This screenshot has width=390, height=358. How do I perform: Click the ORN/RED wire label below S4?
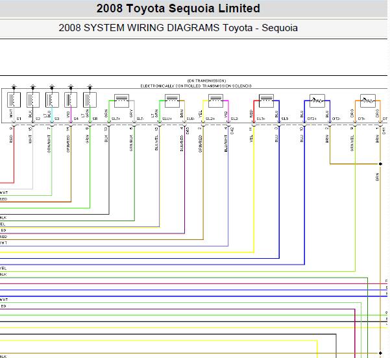[68, 144]
